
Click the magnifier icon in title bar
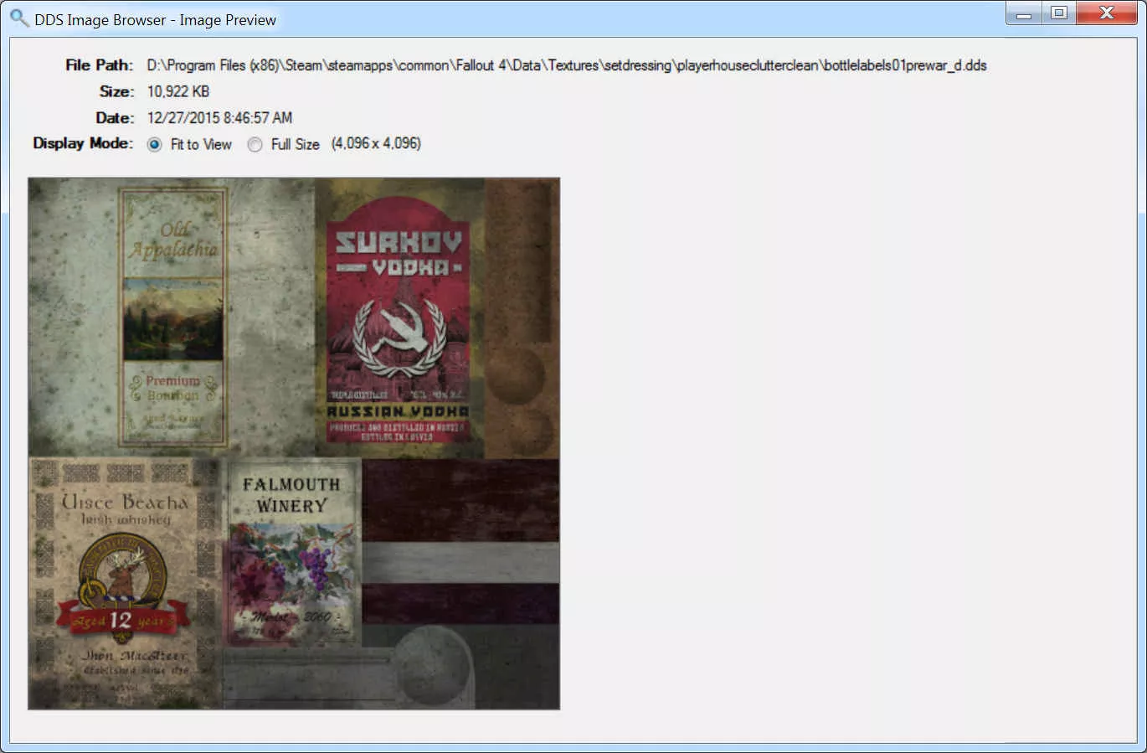click(x=18, y=18)
